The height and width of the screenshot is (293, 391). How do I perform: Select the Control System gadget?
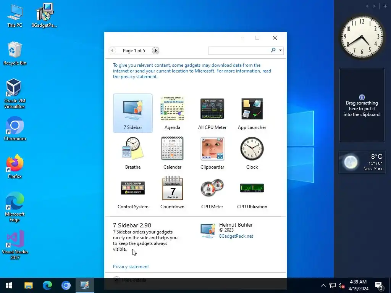tap(132, 192)
